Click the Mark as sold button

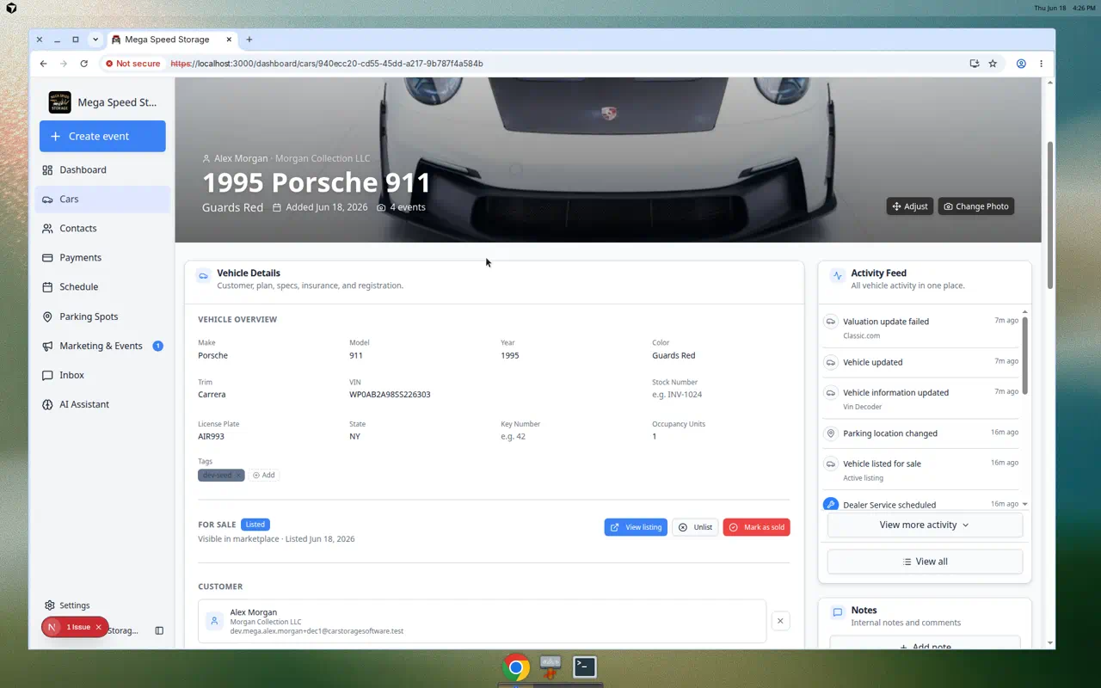pos(756,527)
